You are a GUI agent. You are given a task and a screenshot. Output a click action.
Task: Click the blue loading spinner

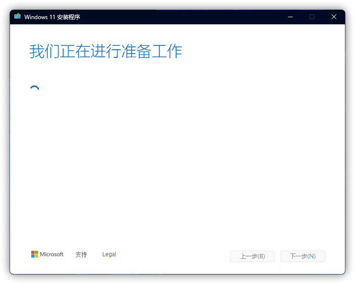click(34, 89)
